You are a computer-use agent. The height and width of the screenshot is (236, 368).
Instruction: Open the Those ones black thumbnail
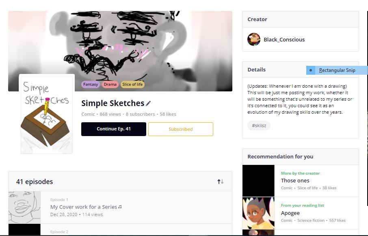258,181
